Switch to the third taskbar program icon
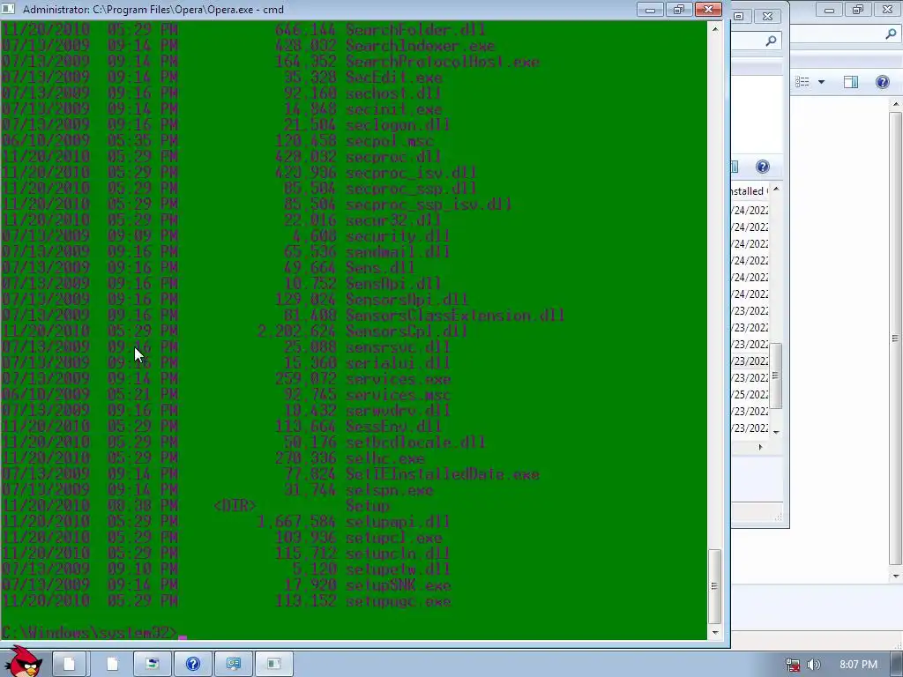 pyautogui.click(x=152, y=665)
